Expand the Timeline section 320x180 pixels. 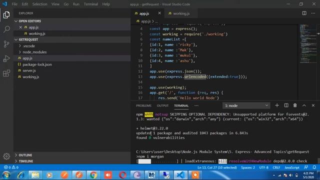pyautogui.click(x=72, y=161)
